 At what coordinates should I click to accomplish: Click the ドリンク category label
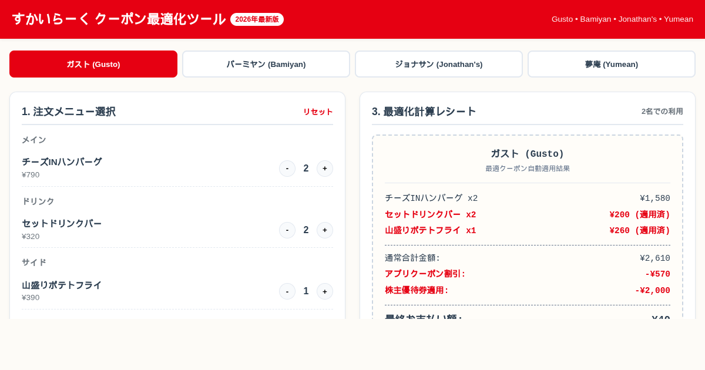coord(38,201)
